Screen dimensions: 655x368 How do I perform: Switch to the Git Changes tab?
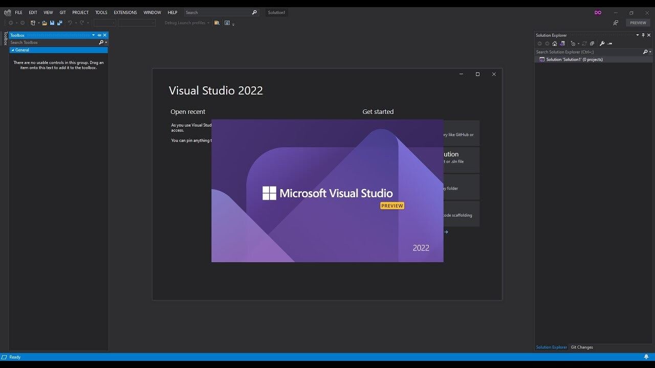coord(582,347)
